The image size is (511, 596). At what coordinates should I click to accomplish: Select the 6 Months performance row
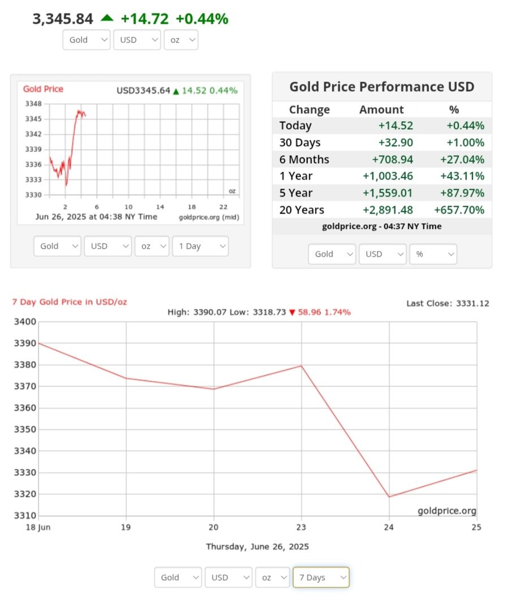tap(381, 159)
